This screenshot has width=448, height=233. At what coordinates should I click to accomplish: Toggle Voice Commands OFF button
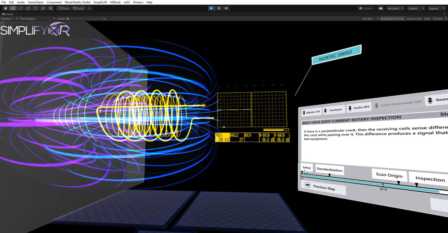[x=398, y=104]
